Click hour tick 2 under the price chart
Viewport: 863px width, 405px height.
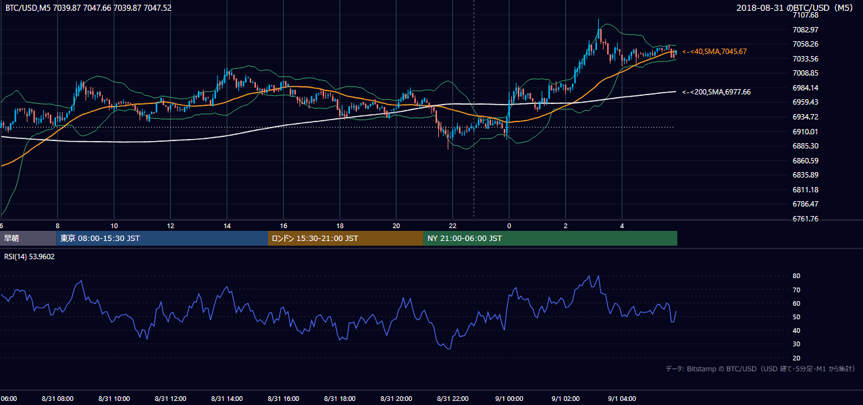tap(565, 226)
